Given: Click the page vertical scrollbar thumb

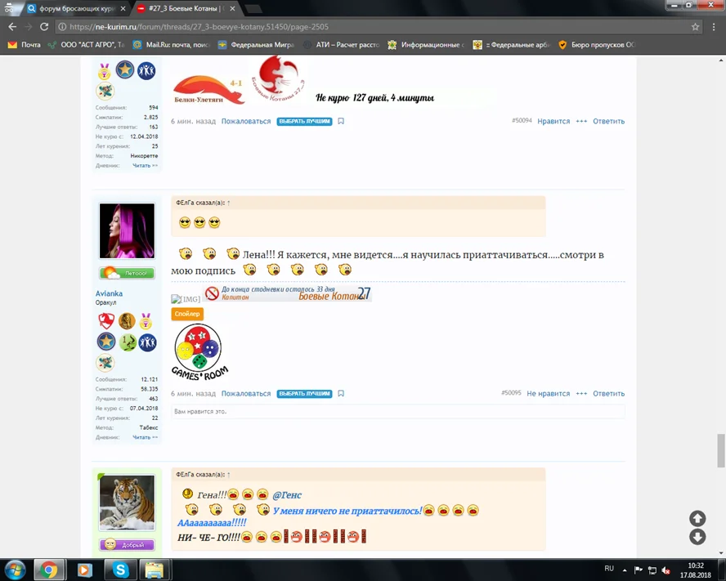Looking at the screenshot, I should (721, 450).
